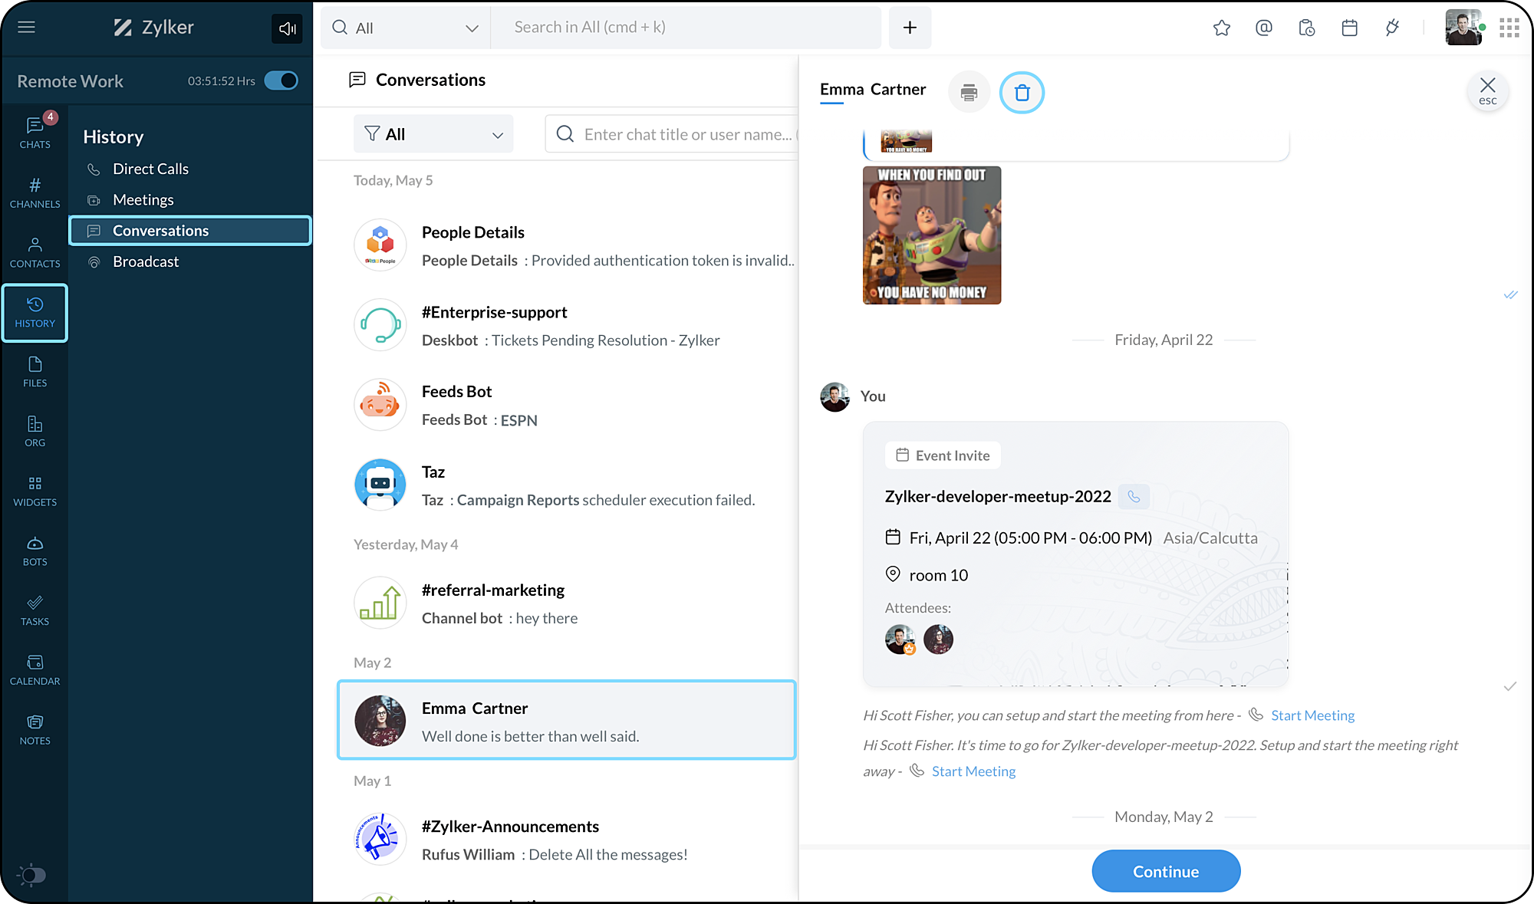
Task: Expand the All search scope dropdown
Action: 406,28
